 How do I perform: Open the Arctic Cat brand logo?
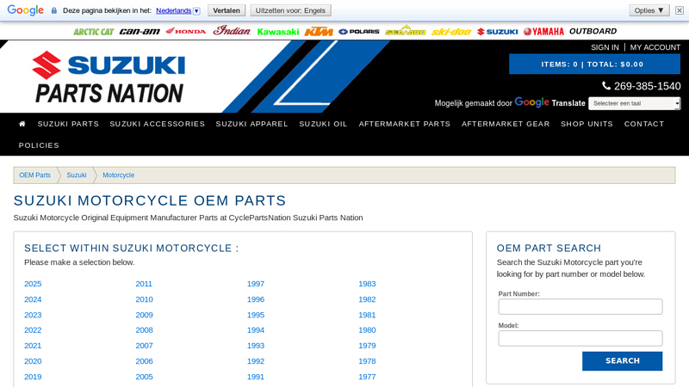click(93, 32)
